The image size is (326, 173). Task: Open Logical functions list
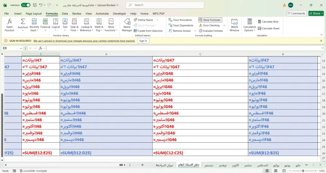click(x=55, y=25)
